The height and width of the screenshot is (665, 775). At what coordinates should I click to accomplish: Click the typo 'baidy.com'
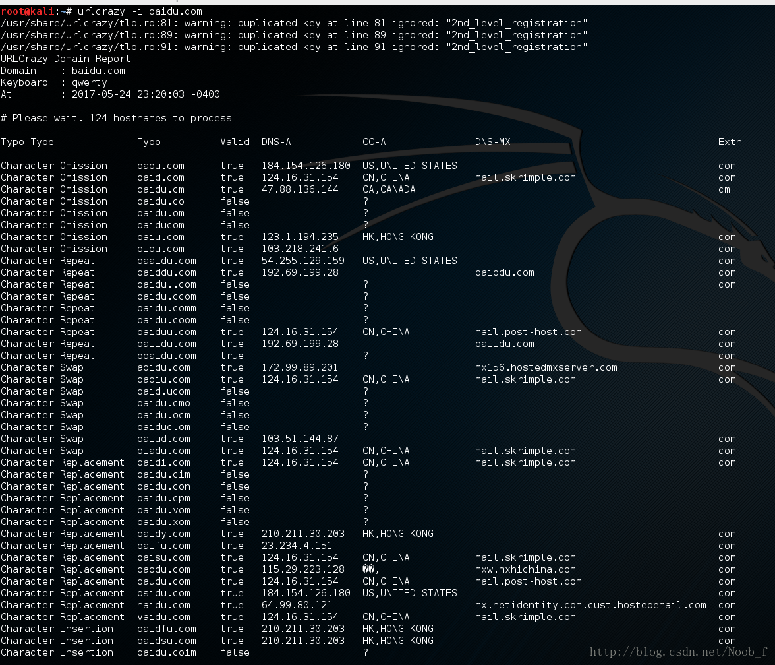coord(163,533)
